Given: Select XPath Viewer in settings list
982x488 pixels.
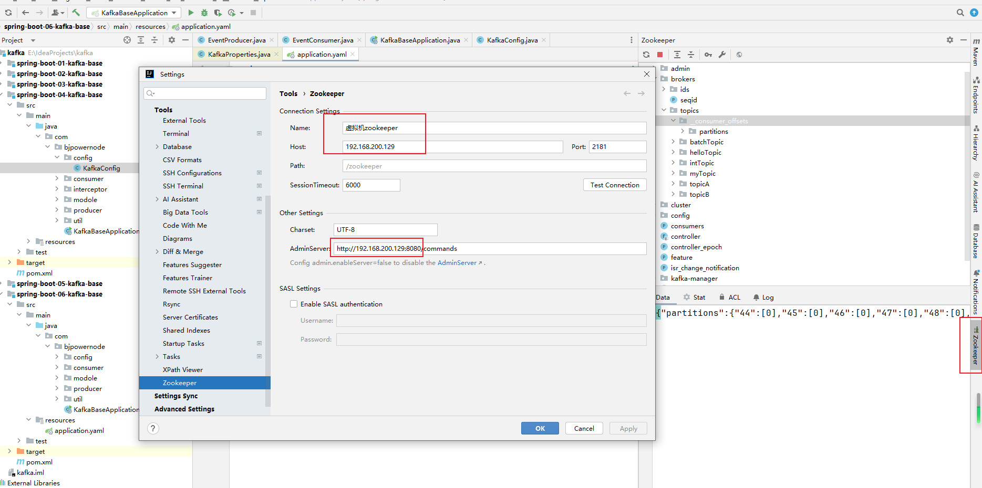Looking at the screenshot, I should pos(183,370).
